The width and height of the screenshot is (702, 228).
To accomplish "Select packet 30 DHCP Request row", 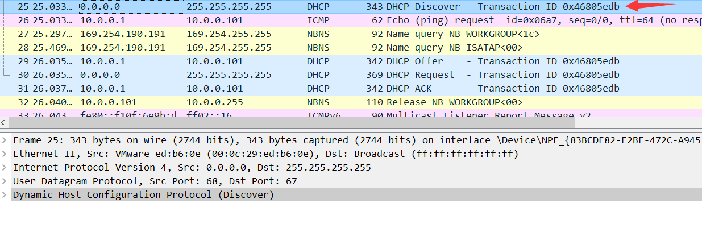I will (351, 75).
